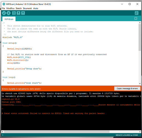Click the 'esptool.py v2.6' console line

point(11,99)
